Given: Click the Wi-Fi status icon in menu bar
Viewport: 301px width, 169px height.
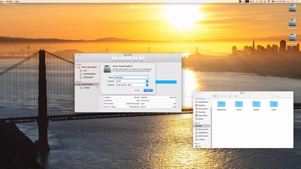Looking at the screenshot, I should (x=269, y=1).
